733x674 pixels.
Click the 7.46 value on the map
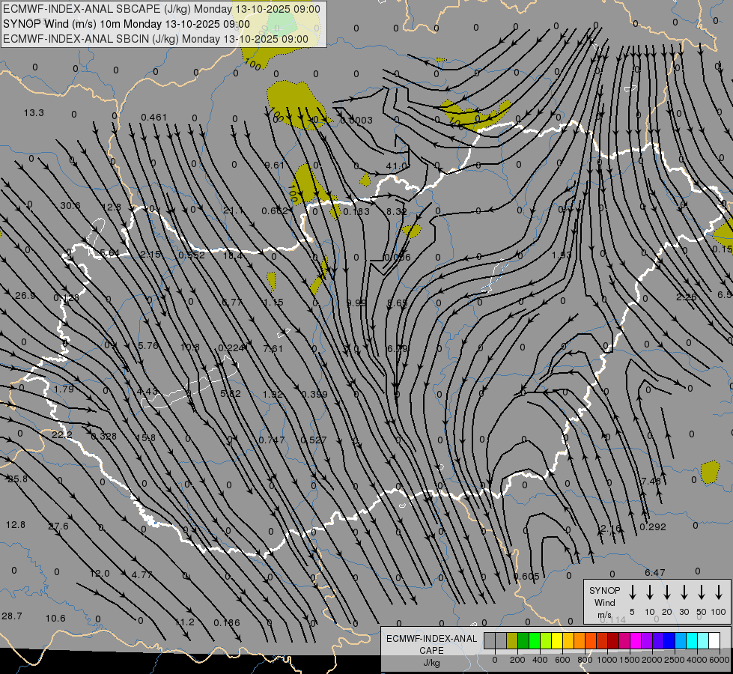point(651,482)
